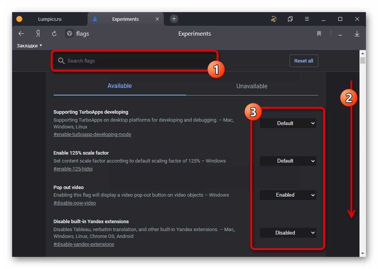The height and width of the screenshot is (269, 378).
Task: Open the bookmarks collections icon in title bar
Action: 290,19
